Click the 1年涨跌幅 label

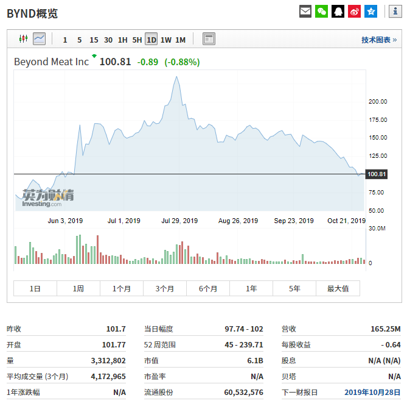point(23,393)
